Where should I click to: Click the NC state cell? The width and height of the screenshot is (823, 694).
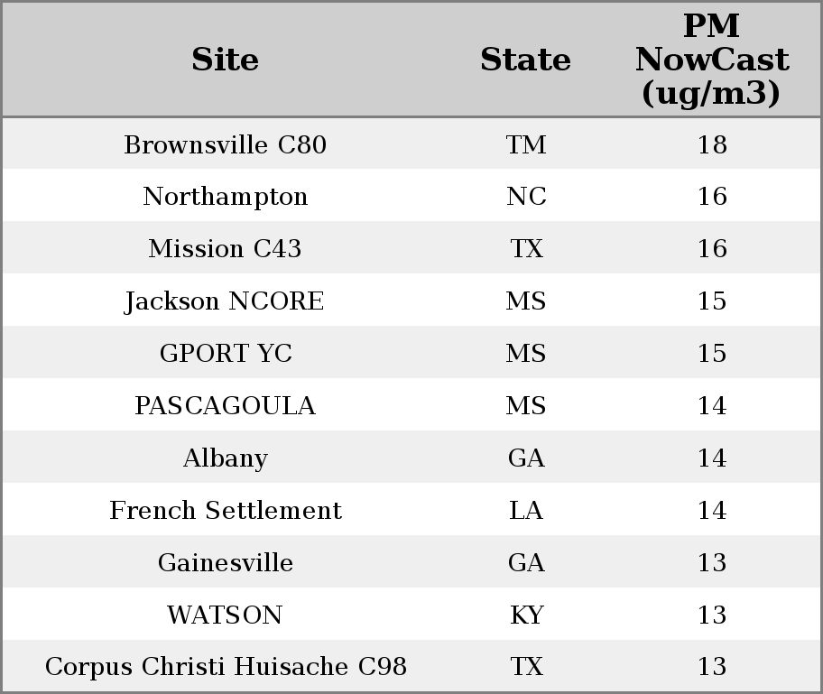click(526, 197)
